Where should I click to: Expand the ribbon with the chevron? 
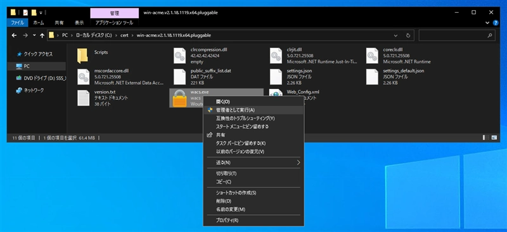pyautogui.click(x=487, y=23)
